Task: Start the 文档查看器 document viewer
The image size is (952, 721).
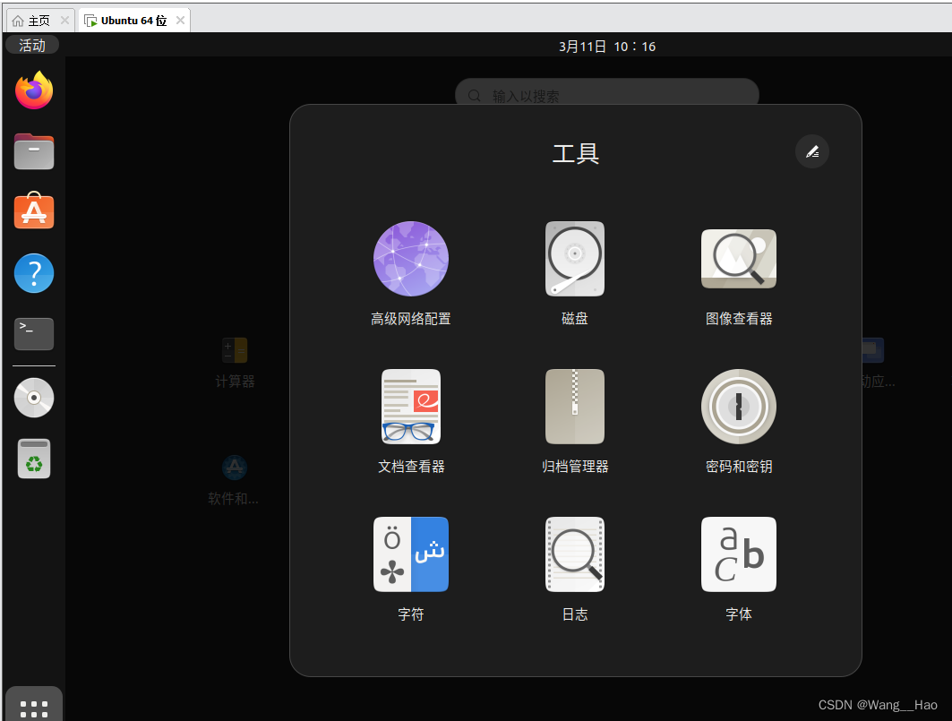Action: tap(410, 406)
